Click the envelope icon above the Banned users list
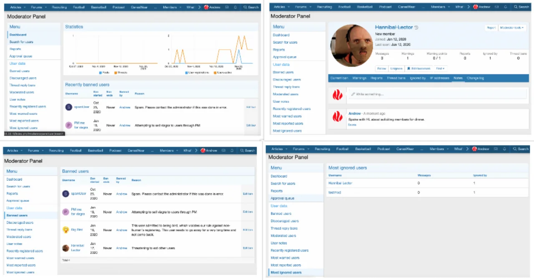This screenshot has height=280, width=534. pyautogui.click(x=224, y=151)
